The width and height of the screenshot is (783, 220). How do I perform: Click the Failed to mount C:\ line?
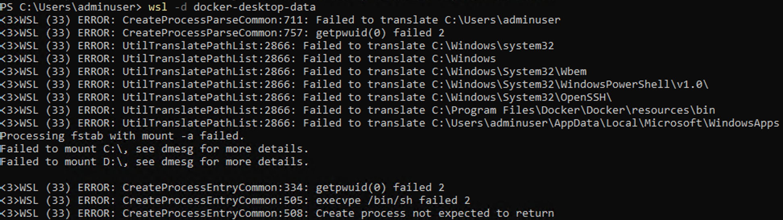[154, 149]
